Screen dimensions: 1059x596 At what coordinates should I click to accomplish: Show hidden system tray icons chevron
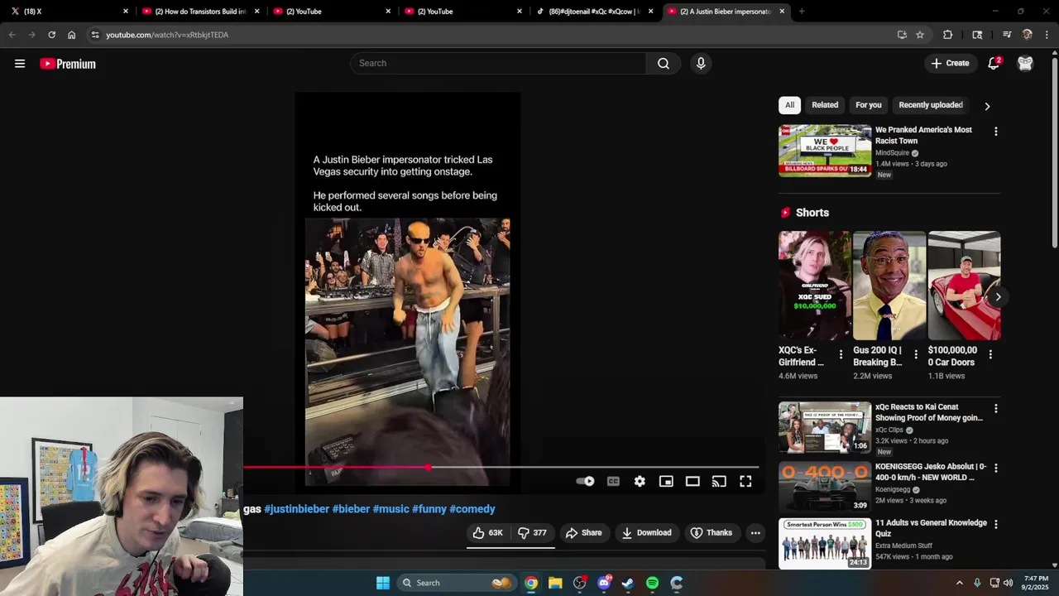pyautogui.click(x=960, y=583)
